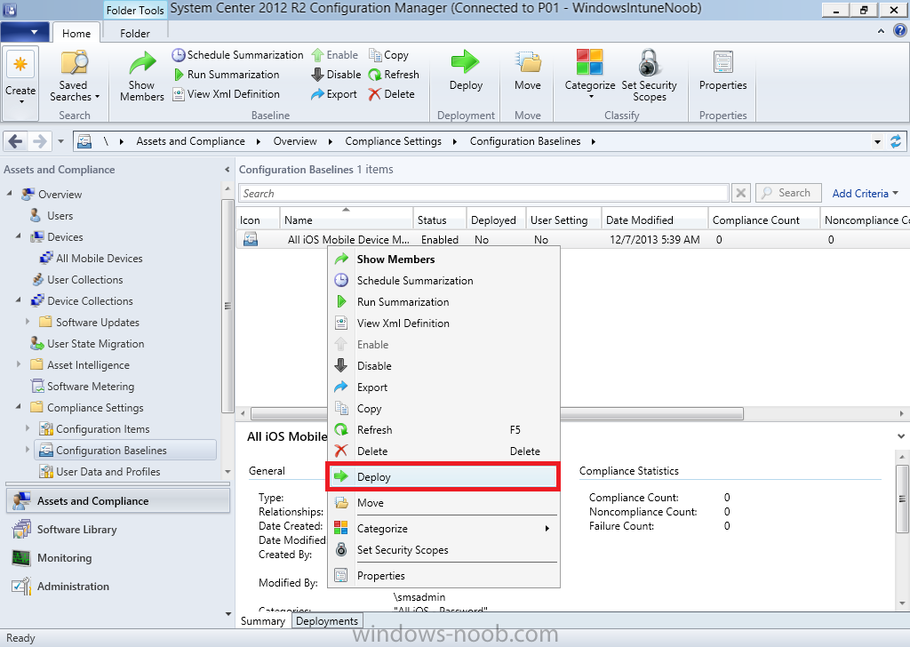Choose Run Summarization from context menu
910x647 pixels.
coord(444,302)
